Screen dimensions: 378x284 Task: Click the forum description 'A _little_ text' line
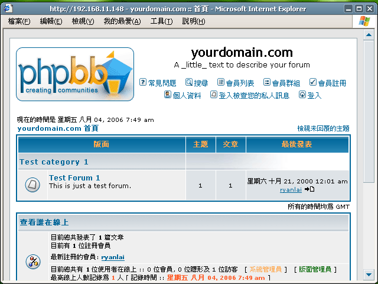point(242,64)
